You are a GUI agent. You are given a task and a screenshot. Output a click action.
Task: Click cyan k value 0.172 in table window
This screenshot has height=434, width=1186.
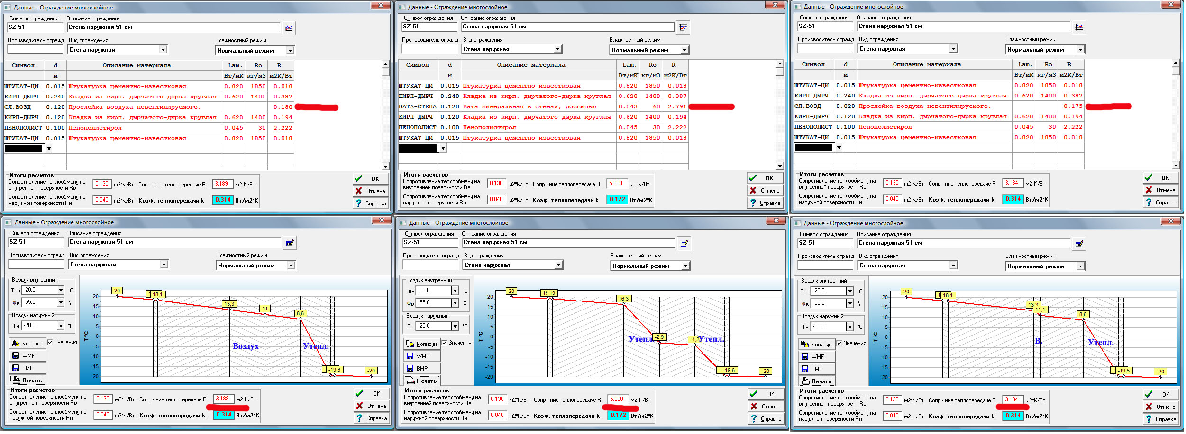click(617, 200)
